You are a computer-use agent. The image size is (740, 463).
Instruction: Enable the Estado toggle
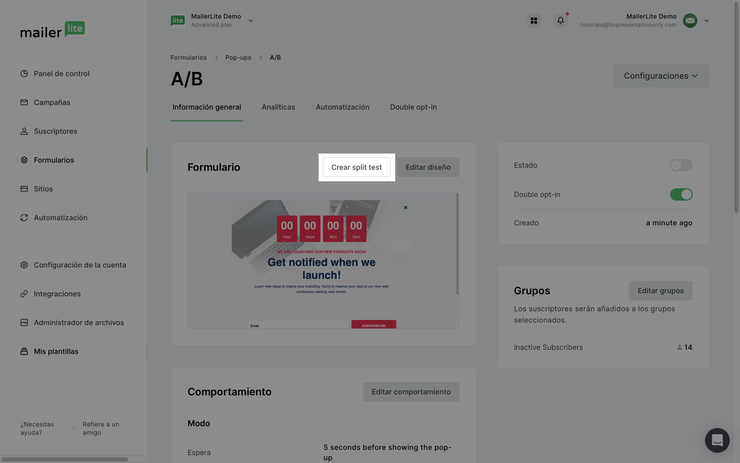pyautogui.click(x=681, y=165)
